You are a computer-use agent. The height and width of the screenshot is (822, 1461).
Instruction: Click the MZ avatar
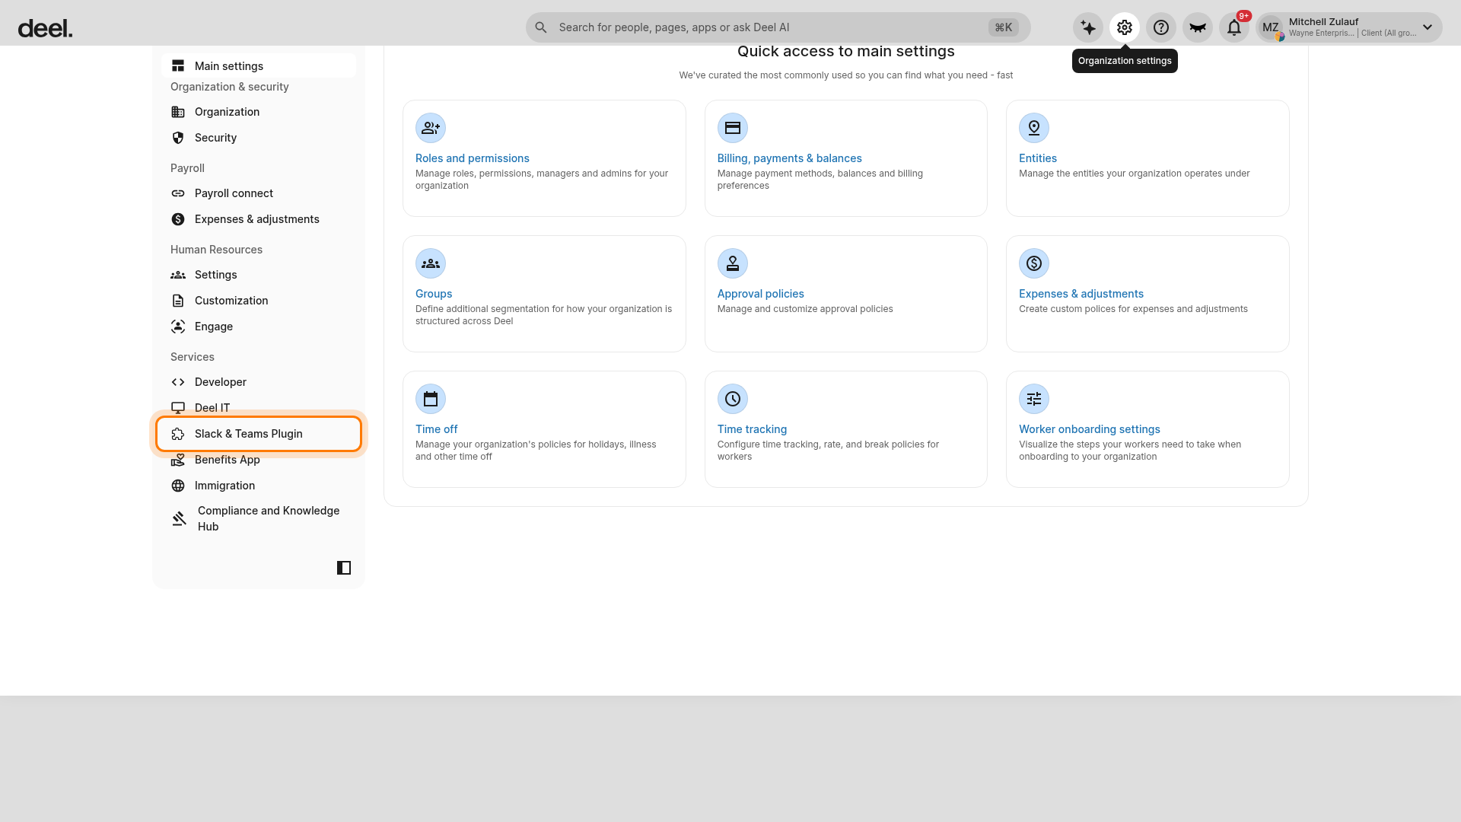tap(1271, 27)
